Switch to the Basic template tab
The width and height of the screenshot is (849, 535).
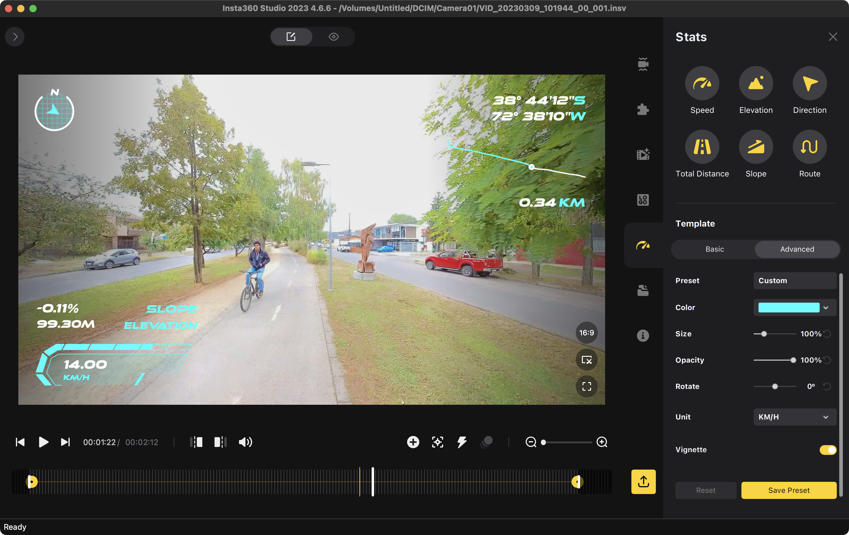point(714,249)
